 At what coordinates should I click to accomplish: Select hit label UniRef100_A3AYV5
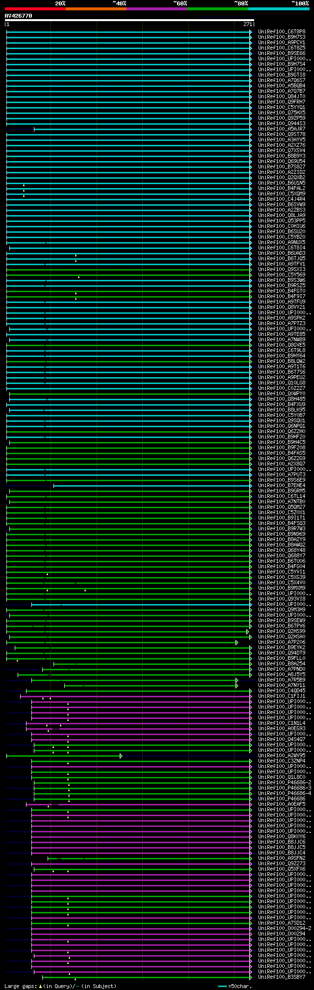tap(282, 139)
